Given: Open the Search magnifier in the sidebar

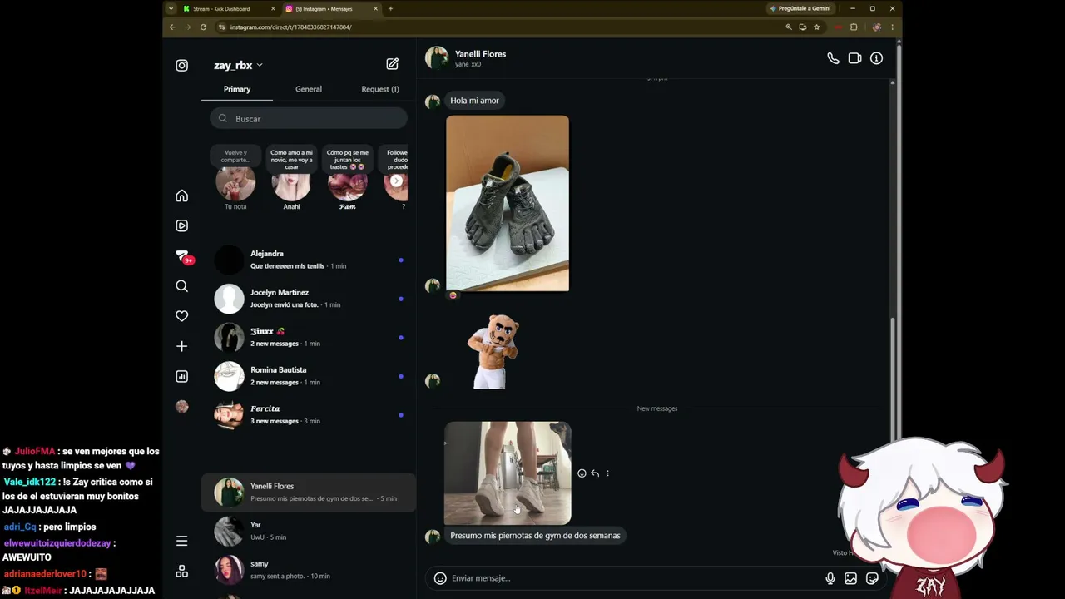Looking at the screenshot, I should click(181, 286).
